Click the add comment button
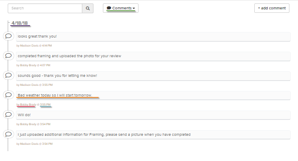 [x=272, y=8]
